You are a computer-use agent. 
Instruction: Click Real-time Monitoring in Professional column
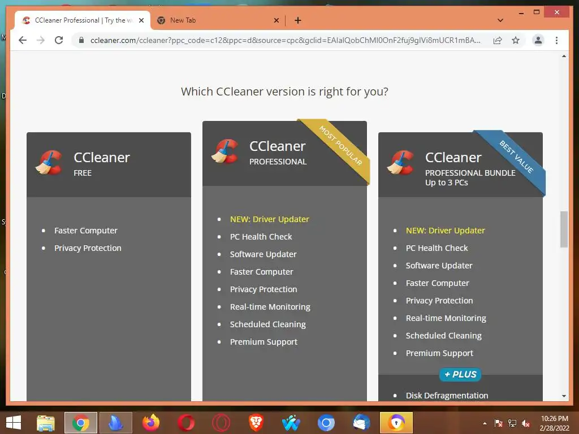270,307
